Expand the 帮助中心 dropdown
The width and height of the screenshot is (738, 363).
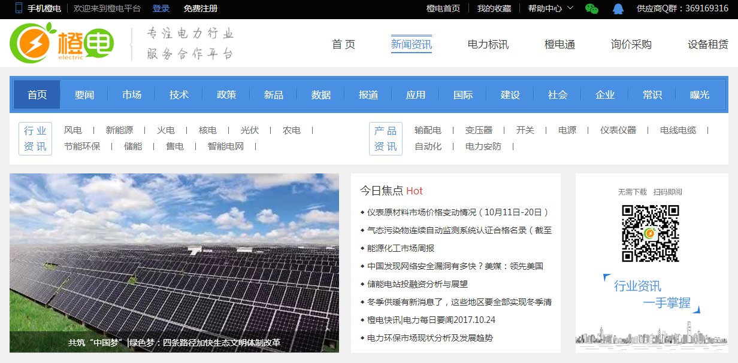(551, 8)
